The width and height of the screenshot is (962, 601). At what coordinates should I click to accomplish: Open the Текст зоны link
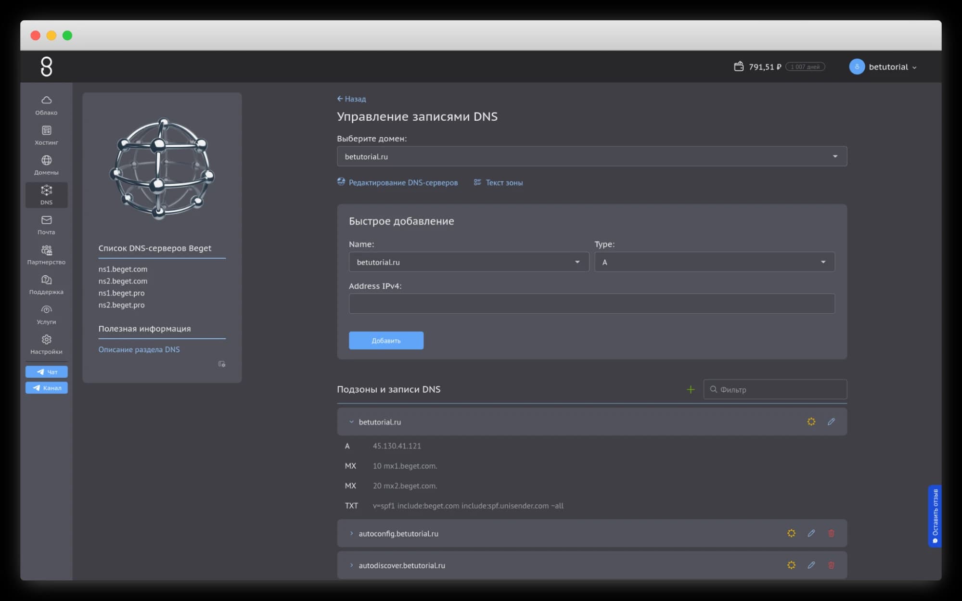coord(498,182)
